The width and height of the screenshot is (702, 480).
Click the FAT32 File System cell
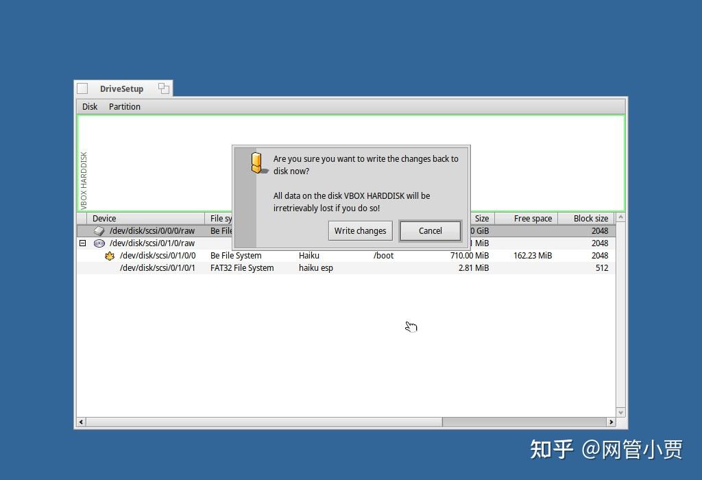coord(242,267)
